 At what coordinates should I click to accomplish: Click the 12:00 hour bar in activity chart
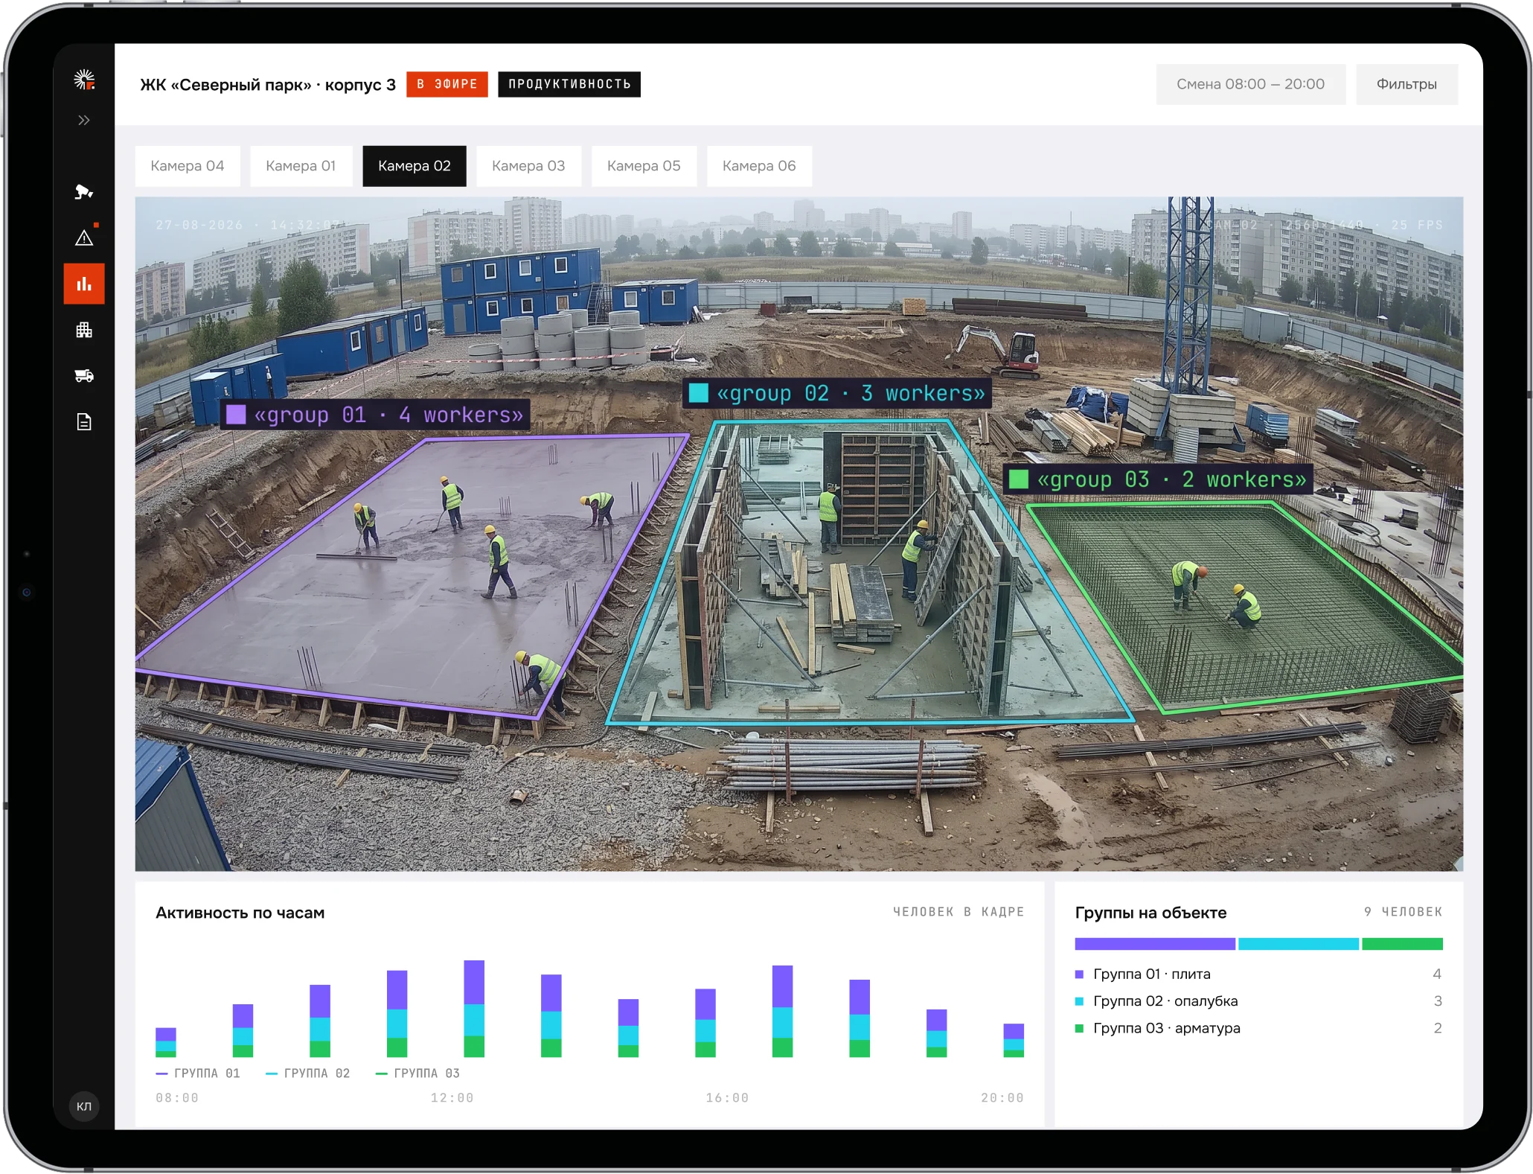[x=474, y=1009]
